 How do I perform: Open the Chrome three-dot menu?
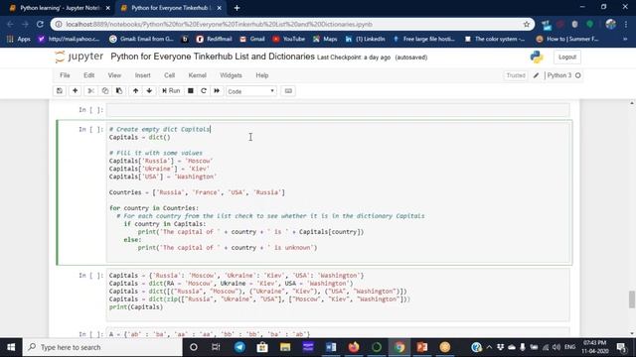point(626,24)
